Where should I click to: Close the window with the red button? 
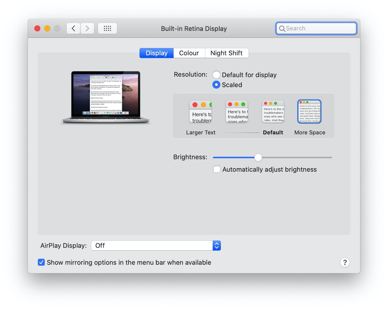[x=37, y=29]
